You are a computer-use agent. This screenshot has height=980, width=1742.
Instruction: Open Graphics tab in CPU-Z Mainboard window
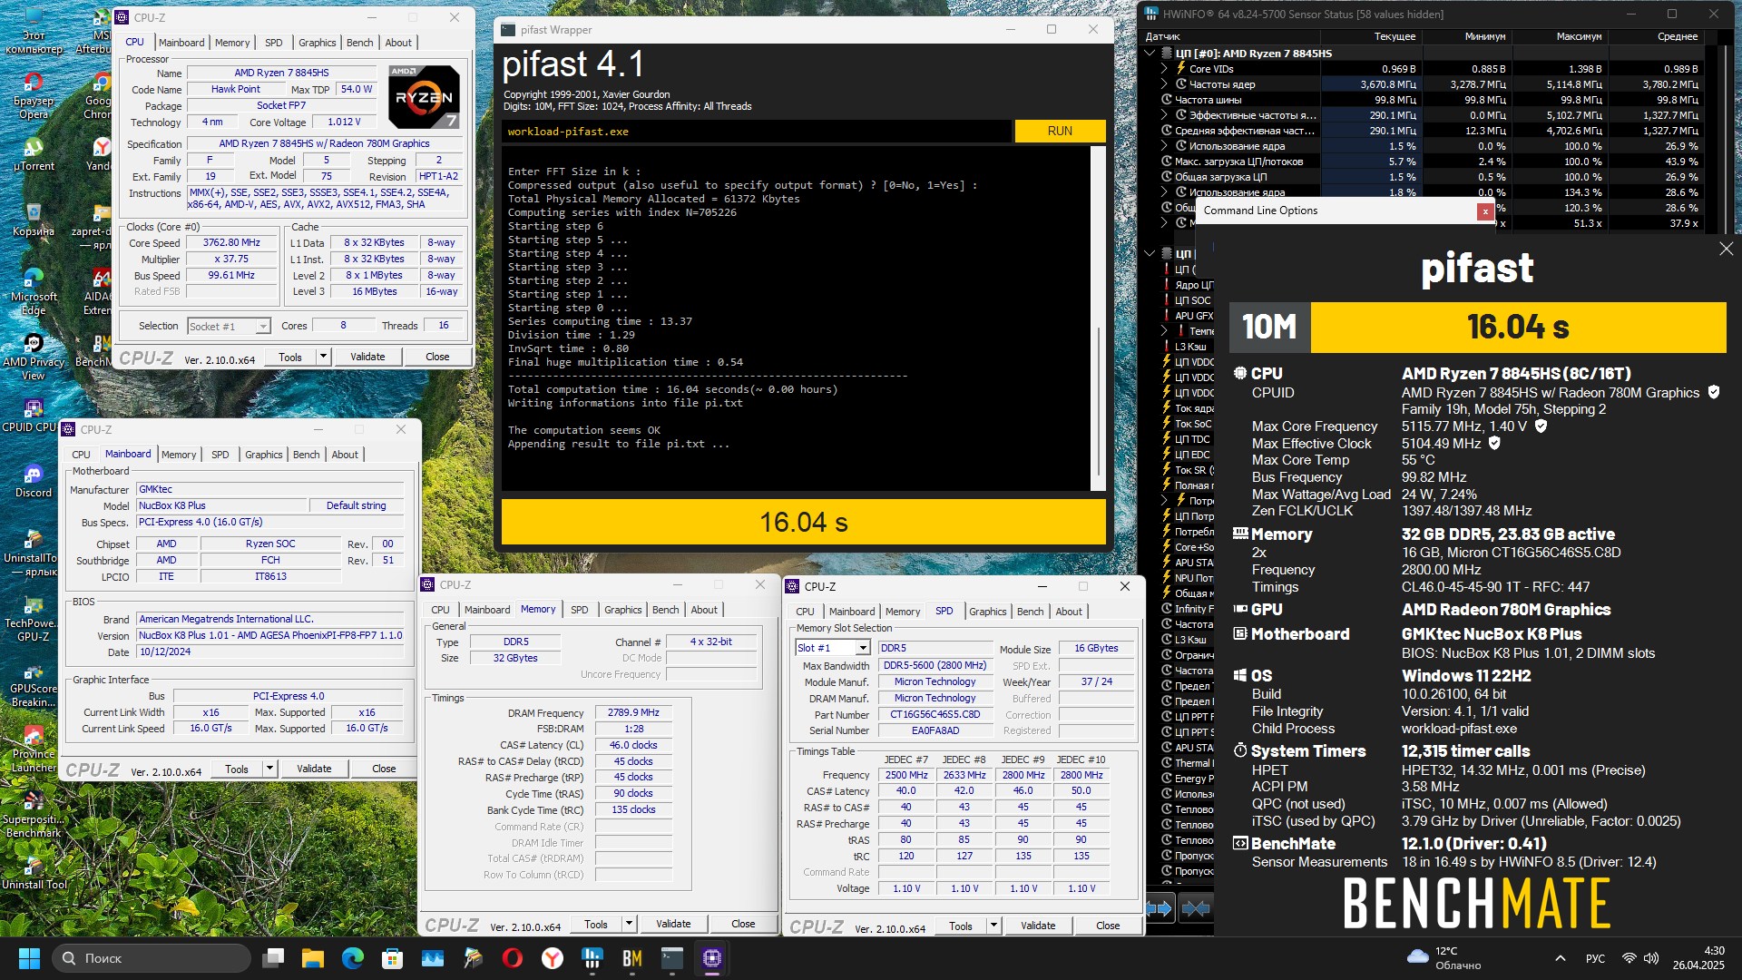tap(264, 455)
